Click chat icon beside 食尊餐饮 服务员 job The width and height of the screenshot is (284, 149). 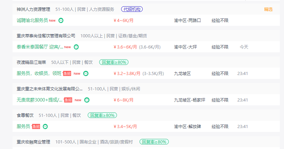click(45, 127)
